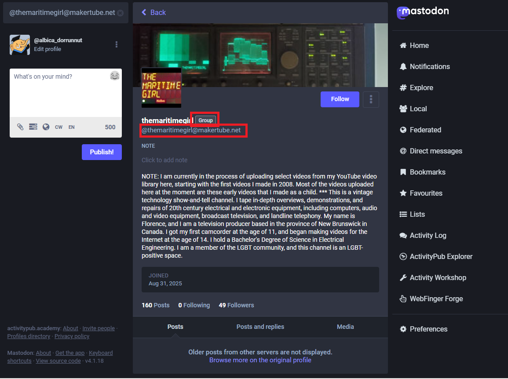Open the post privacy globe icon
This screenshot has height=379, width=508.
[x=46, y=127]
